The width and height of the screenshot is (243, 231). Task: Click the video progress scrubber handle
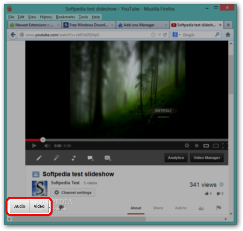(x=43, y=140)
